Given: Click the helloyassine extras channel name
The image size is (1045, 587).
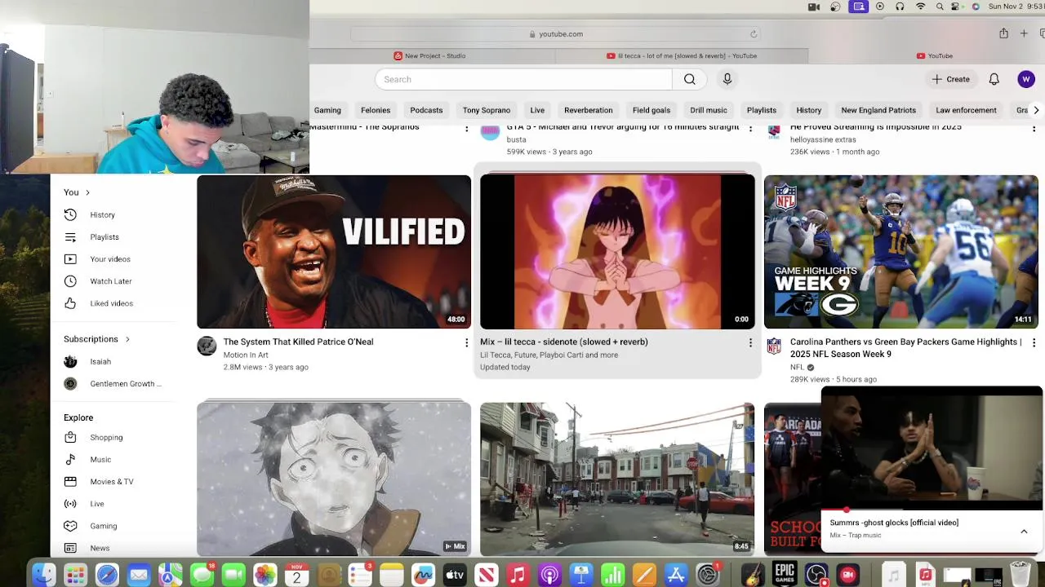Looking at the screenshot, I should point(823,139).
